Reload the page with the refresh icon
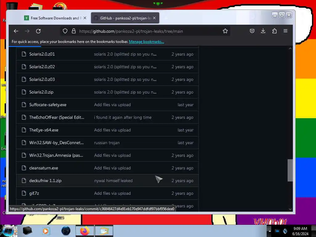The height and width of the screenshot is (237, 316). pyautogui.click(x=38, y=31)
